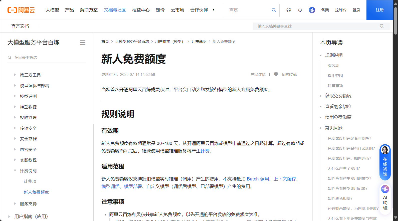Click the more arrow after 合作伙伴
This screenshot has height=221, width=398.
point(214,10)
